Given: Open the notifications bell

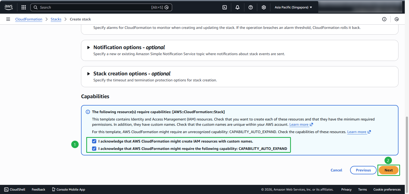Looking at the screenshot, I should tap(237, 7).
